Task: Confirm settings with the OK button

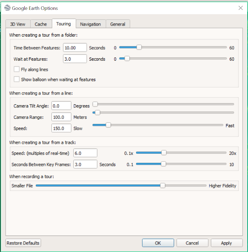Action: pos(158,243)
